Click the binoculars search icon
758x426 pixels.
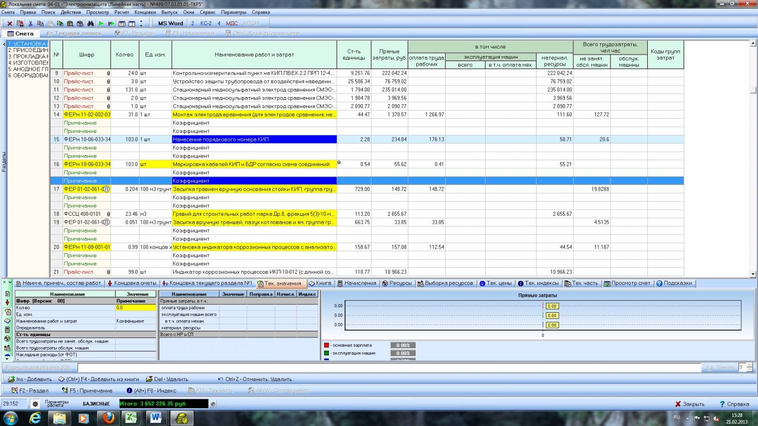[x=90, y=23]
